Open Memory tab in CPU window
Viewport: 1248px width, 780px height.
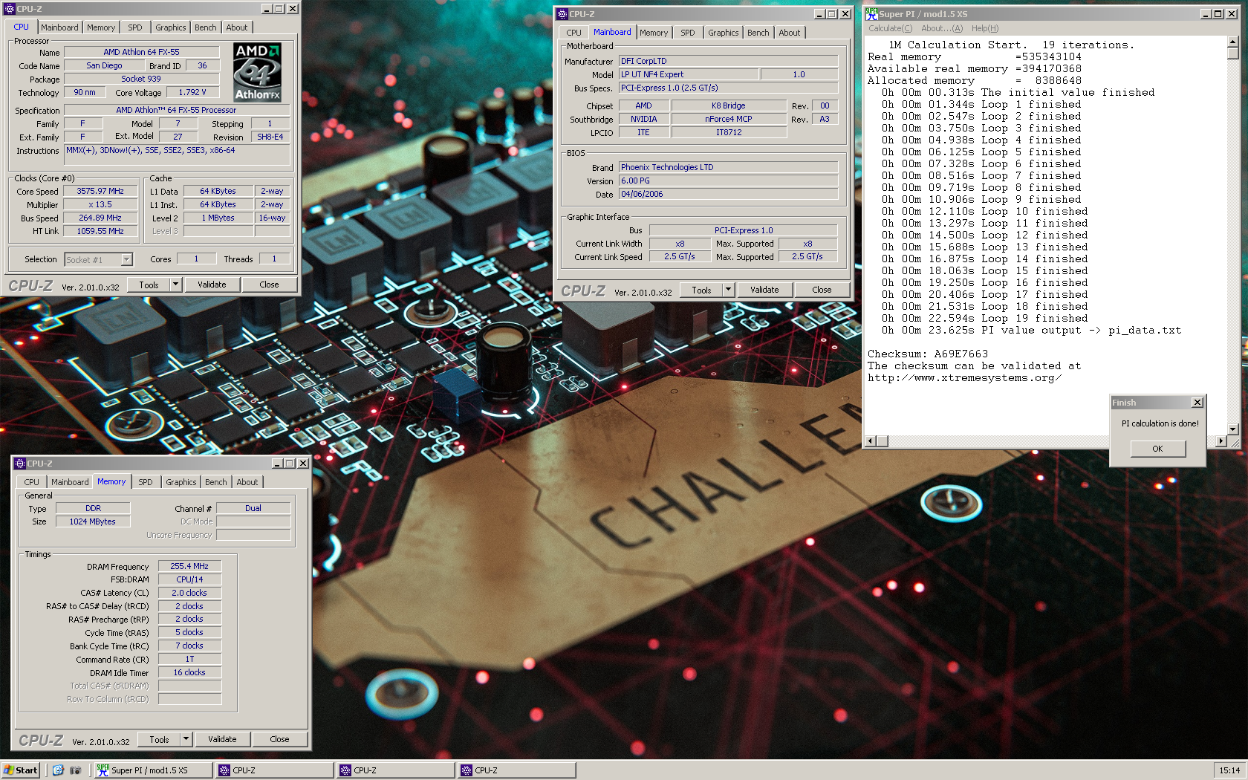point(101,27)
